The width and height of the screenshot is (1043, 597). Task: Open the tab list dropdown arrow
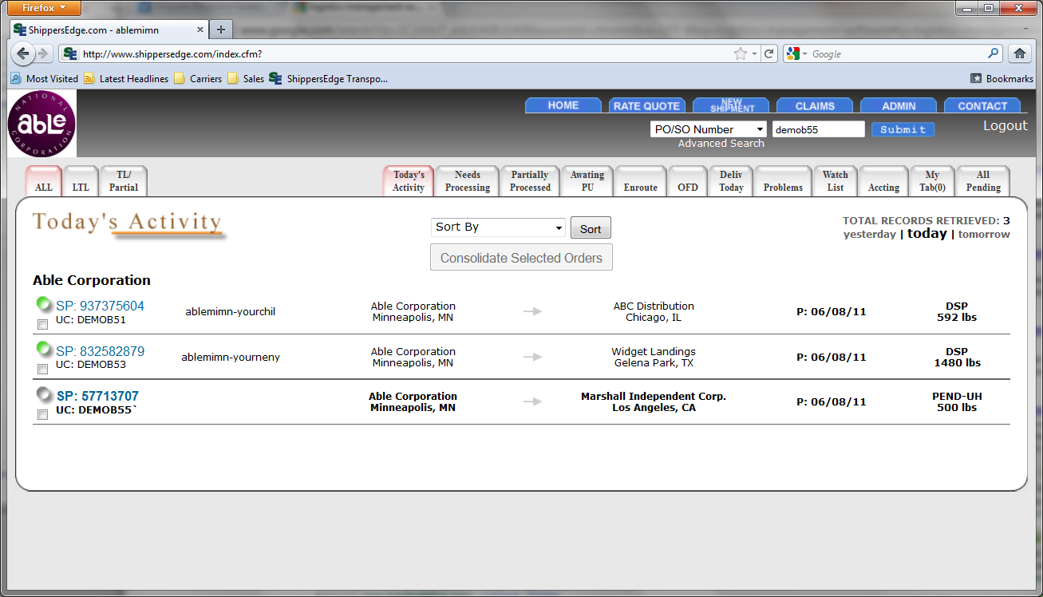click(x=1028, y=30)
